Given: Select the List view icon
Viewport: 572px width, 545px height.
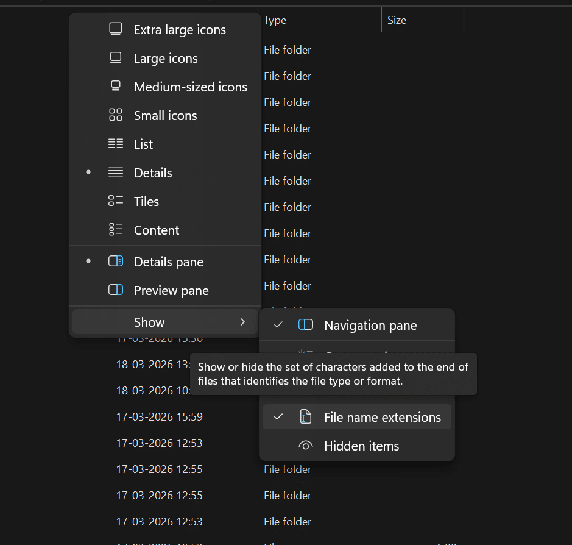Looking at the screenshot, I should click(116, 144).
